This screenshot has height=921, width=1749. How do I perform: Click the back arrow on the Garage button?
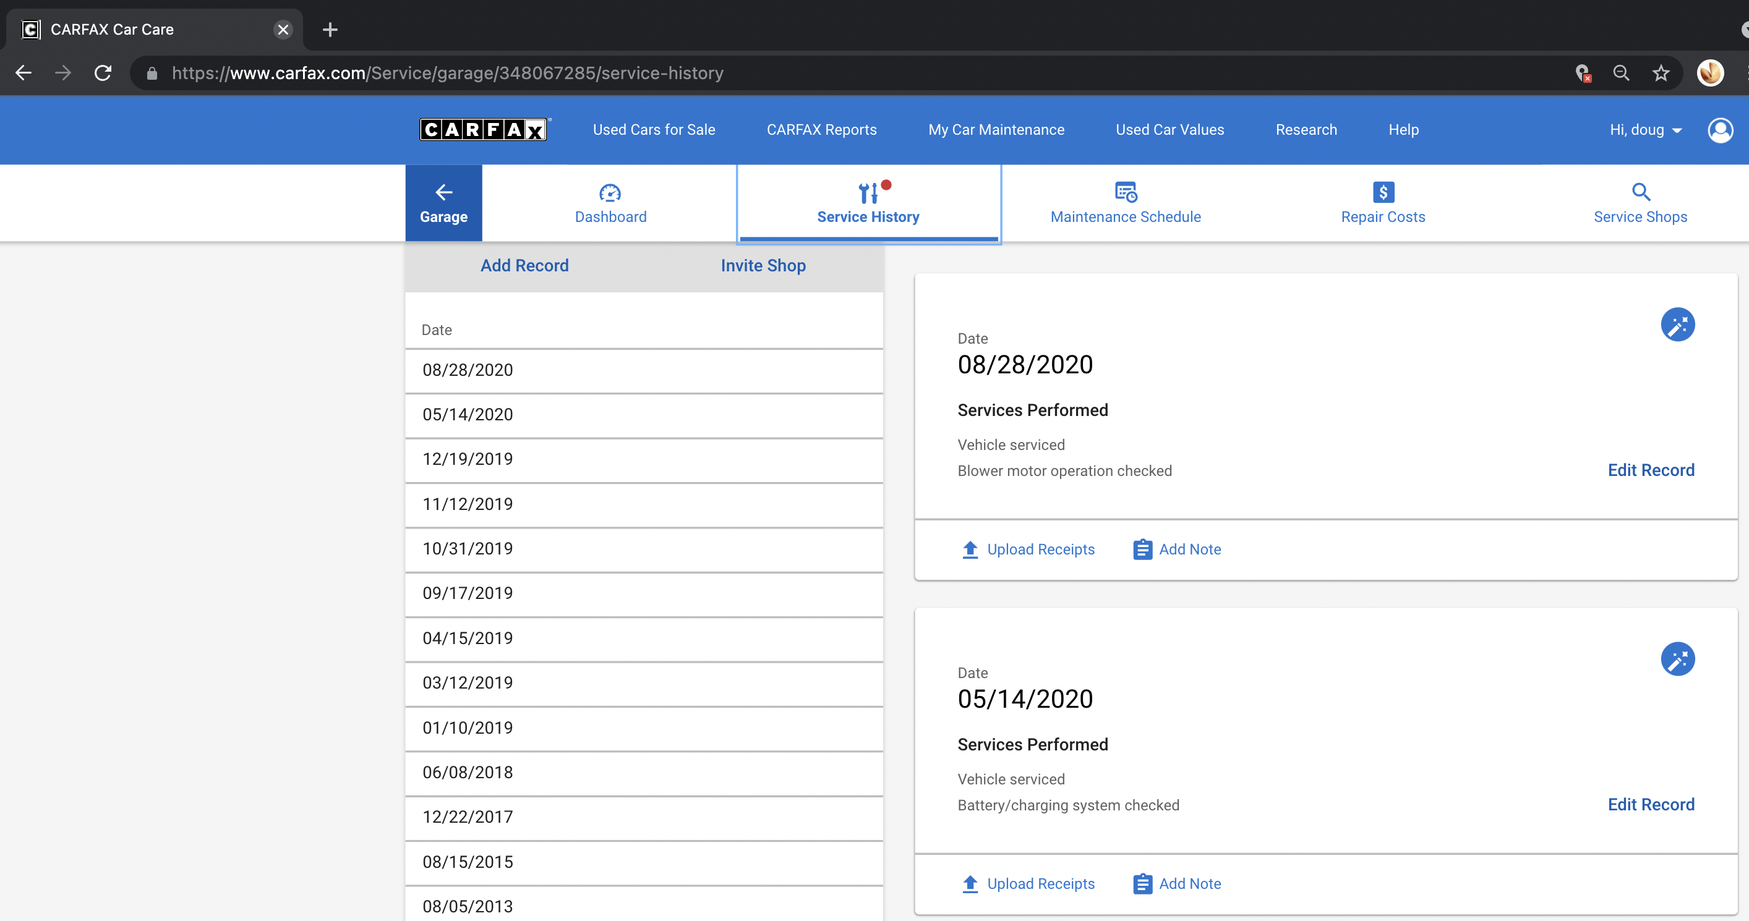click(x=443, y=192)
